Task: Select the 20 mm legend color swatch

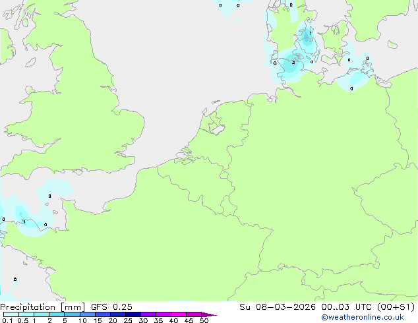Action: [x=117, y=314]
